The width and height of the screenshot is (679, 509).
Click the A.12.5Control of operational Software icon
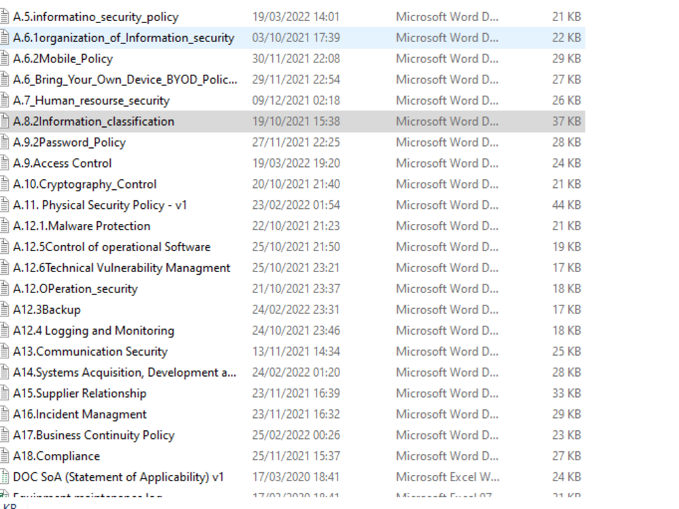[x=4, y=247]
